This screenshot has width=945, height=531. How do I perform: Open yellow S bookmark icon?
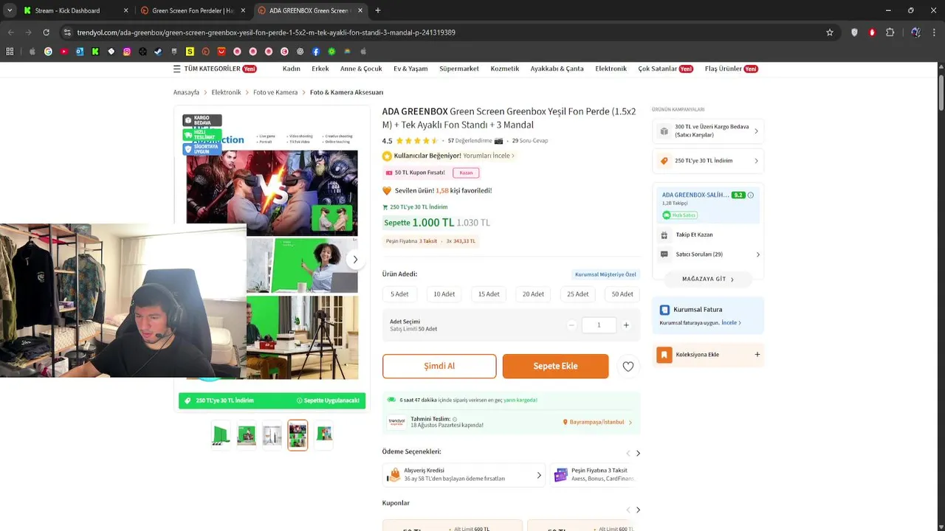point(190,52)
